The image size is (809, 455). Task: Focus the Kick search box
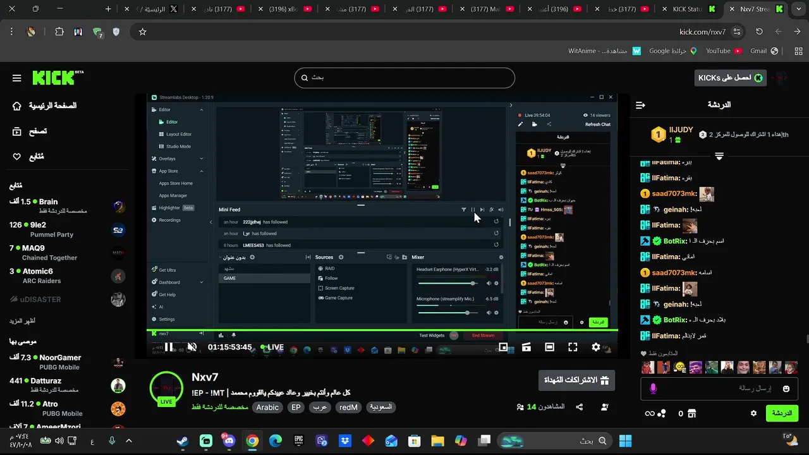coord(404,78)
